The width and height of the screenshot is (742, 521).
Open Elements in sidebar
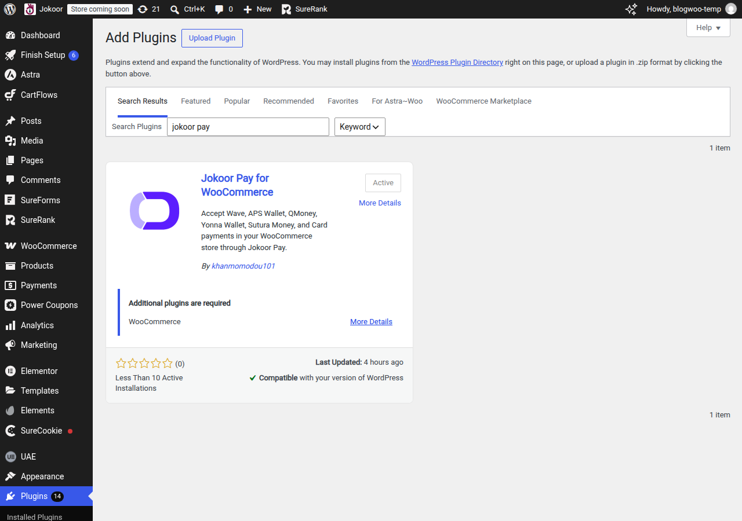(x=46, y=410)
